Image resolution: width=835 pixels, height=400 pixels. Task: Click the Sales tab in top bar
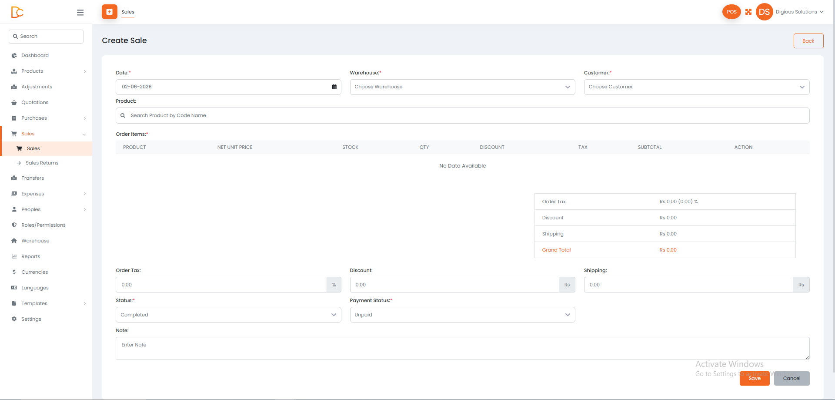(128, 12)
